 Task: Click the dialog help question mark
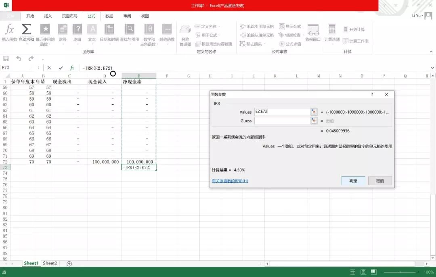click(x=372, y=94)
